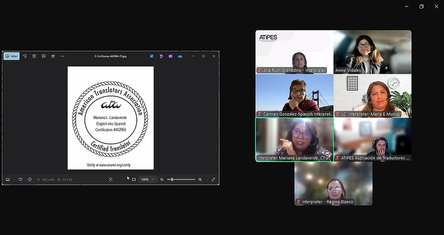This screenshot has height=235, width=444.
Task: Delete the image with trash icon
Action: [x=34, y=56]
